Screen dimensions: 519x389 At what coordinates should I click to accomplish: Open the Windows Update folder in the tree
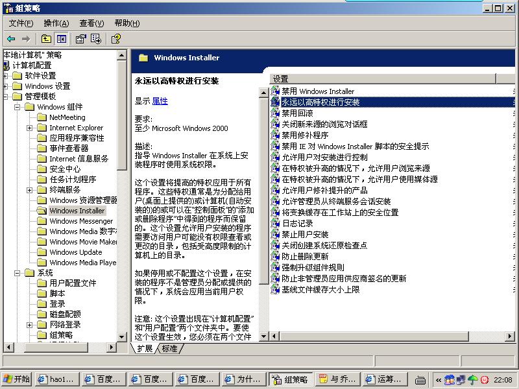tap(76, 252)
